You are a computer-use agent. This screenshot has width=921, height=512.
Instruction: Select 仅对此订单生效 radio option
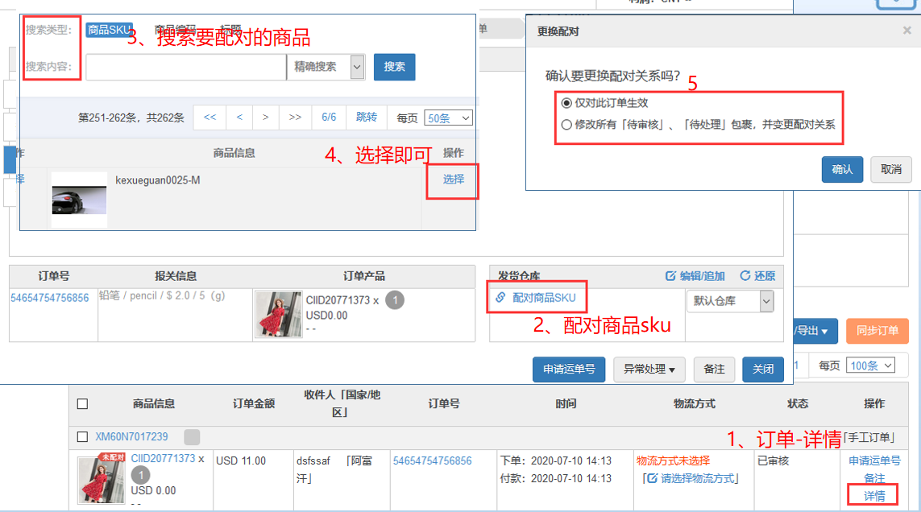(566, 103)
